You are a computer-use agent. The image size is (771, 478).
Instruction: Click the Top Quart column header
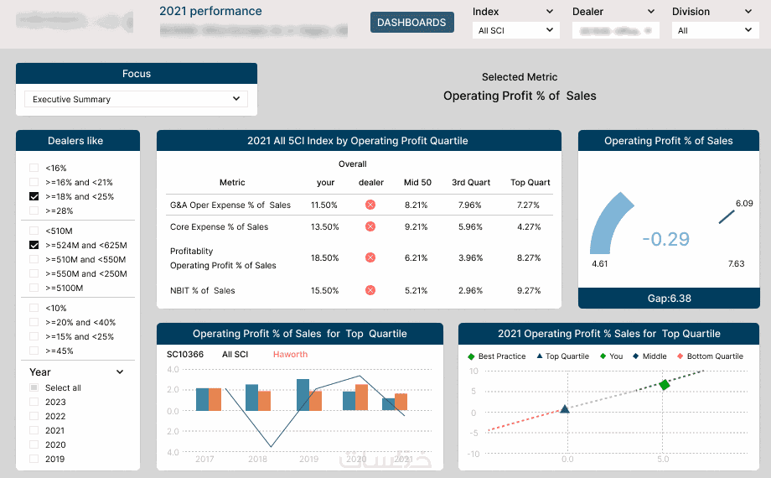tap(530, 182)
